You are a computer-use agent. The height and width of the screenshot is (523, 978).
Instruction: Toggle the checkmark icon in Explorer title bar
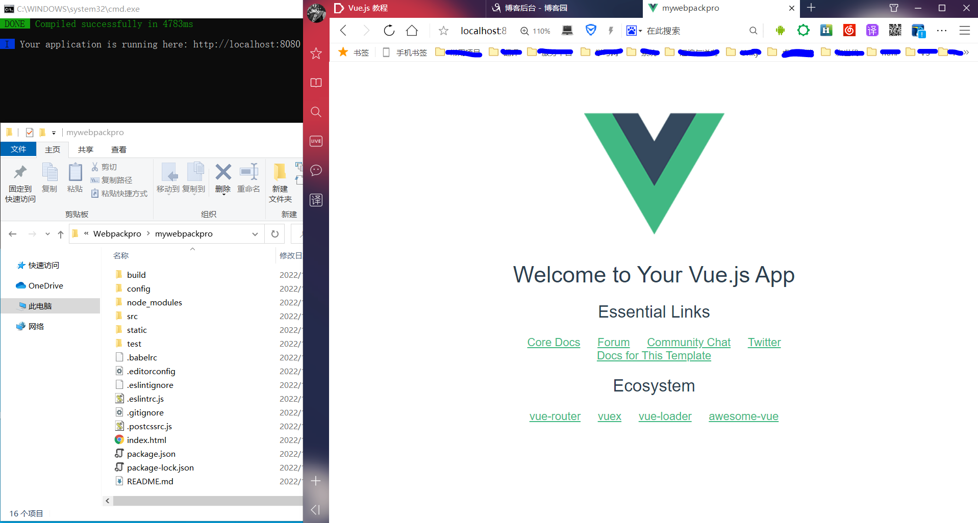30,133
